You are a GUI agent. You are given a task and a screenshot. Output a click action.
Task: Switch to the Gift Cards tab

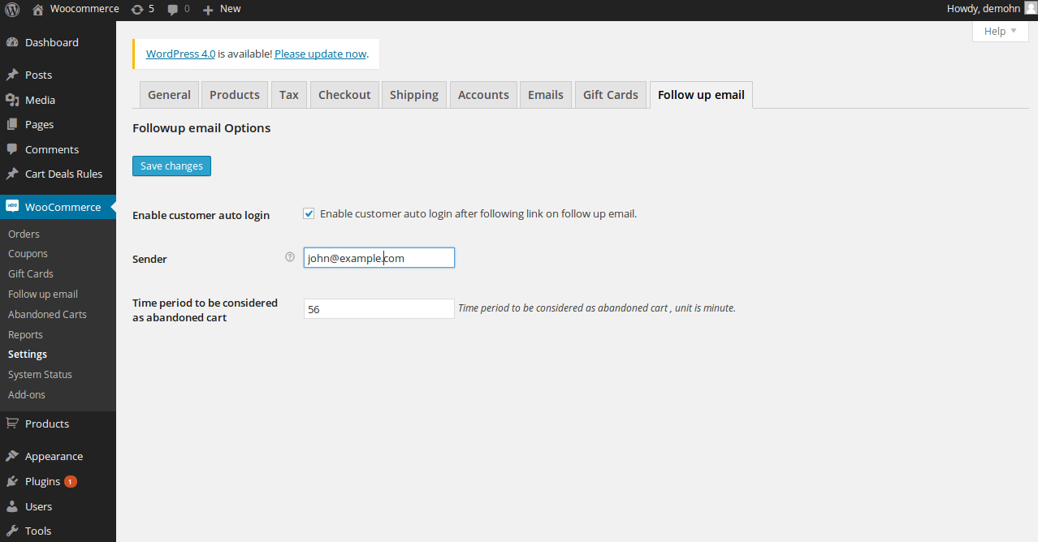pyautogui.click(x=611, y=95)
